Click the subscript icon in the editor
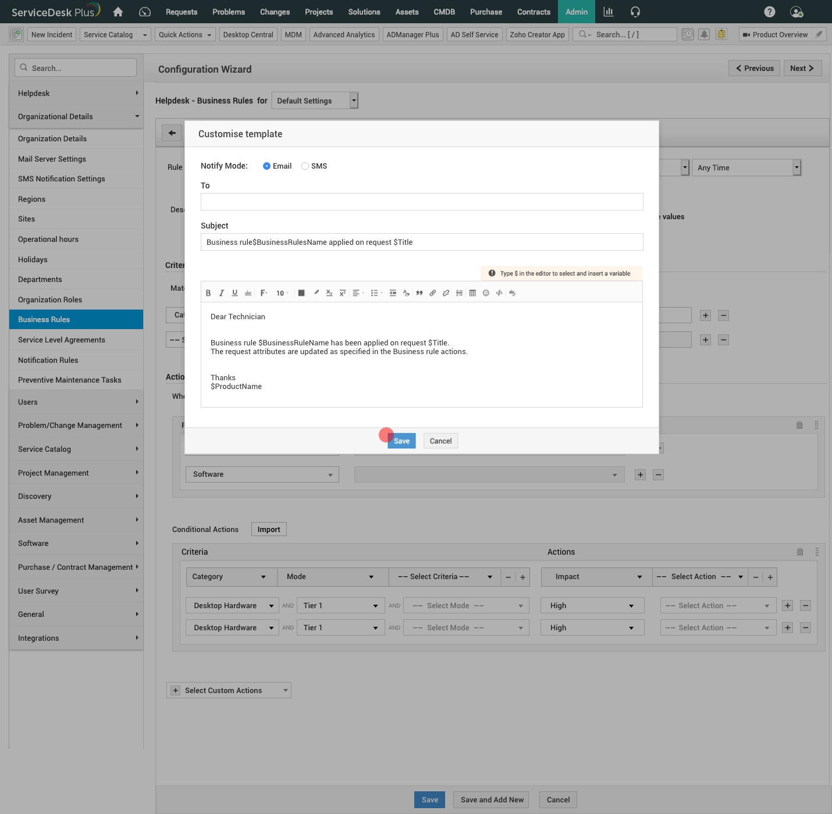This screenshot has width=832, height=814. click(x=329, y=293)
